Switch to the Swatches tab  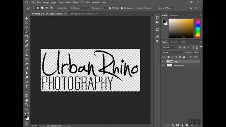coord(174,16)
